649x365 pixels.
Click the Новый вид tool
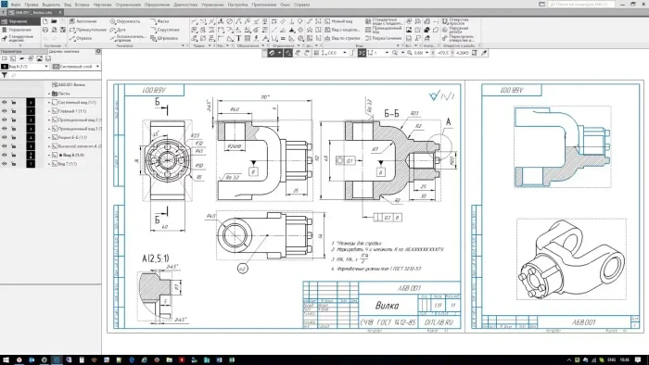(x=338, y=21)
